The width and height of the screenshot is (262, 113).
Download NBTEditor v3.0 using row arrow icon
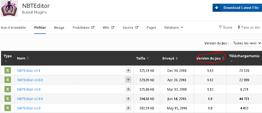click(x=128, y=89)
